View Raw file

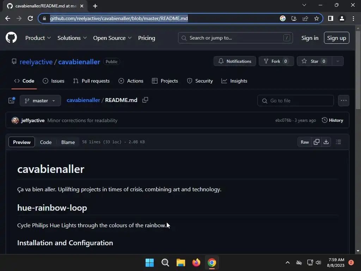pos(305,142)
